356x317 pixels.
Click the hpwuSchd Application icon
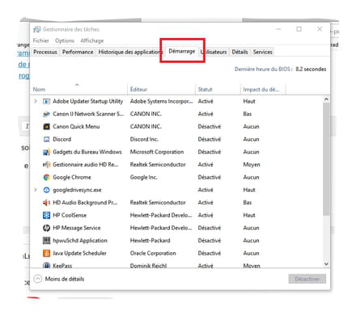click(46, 241)
